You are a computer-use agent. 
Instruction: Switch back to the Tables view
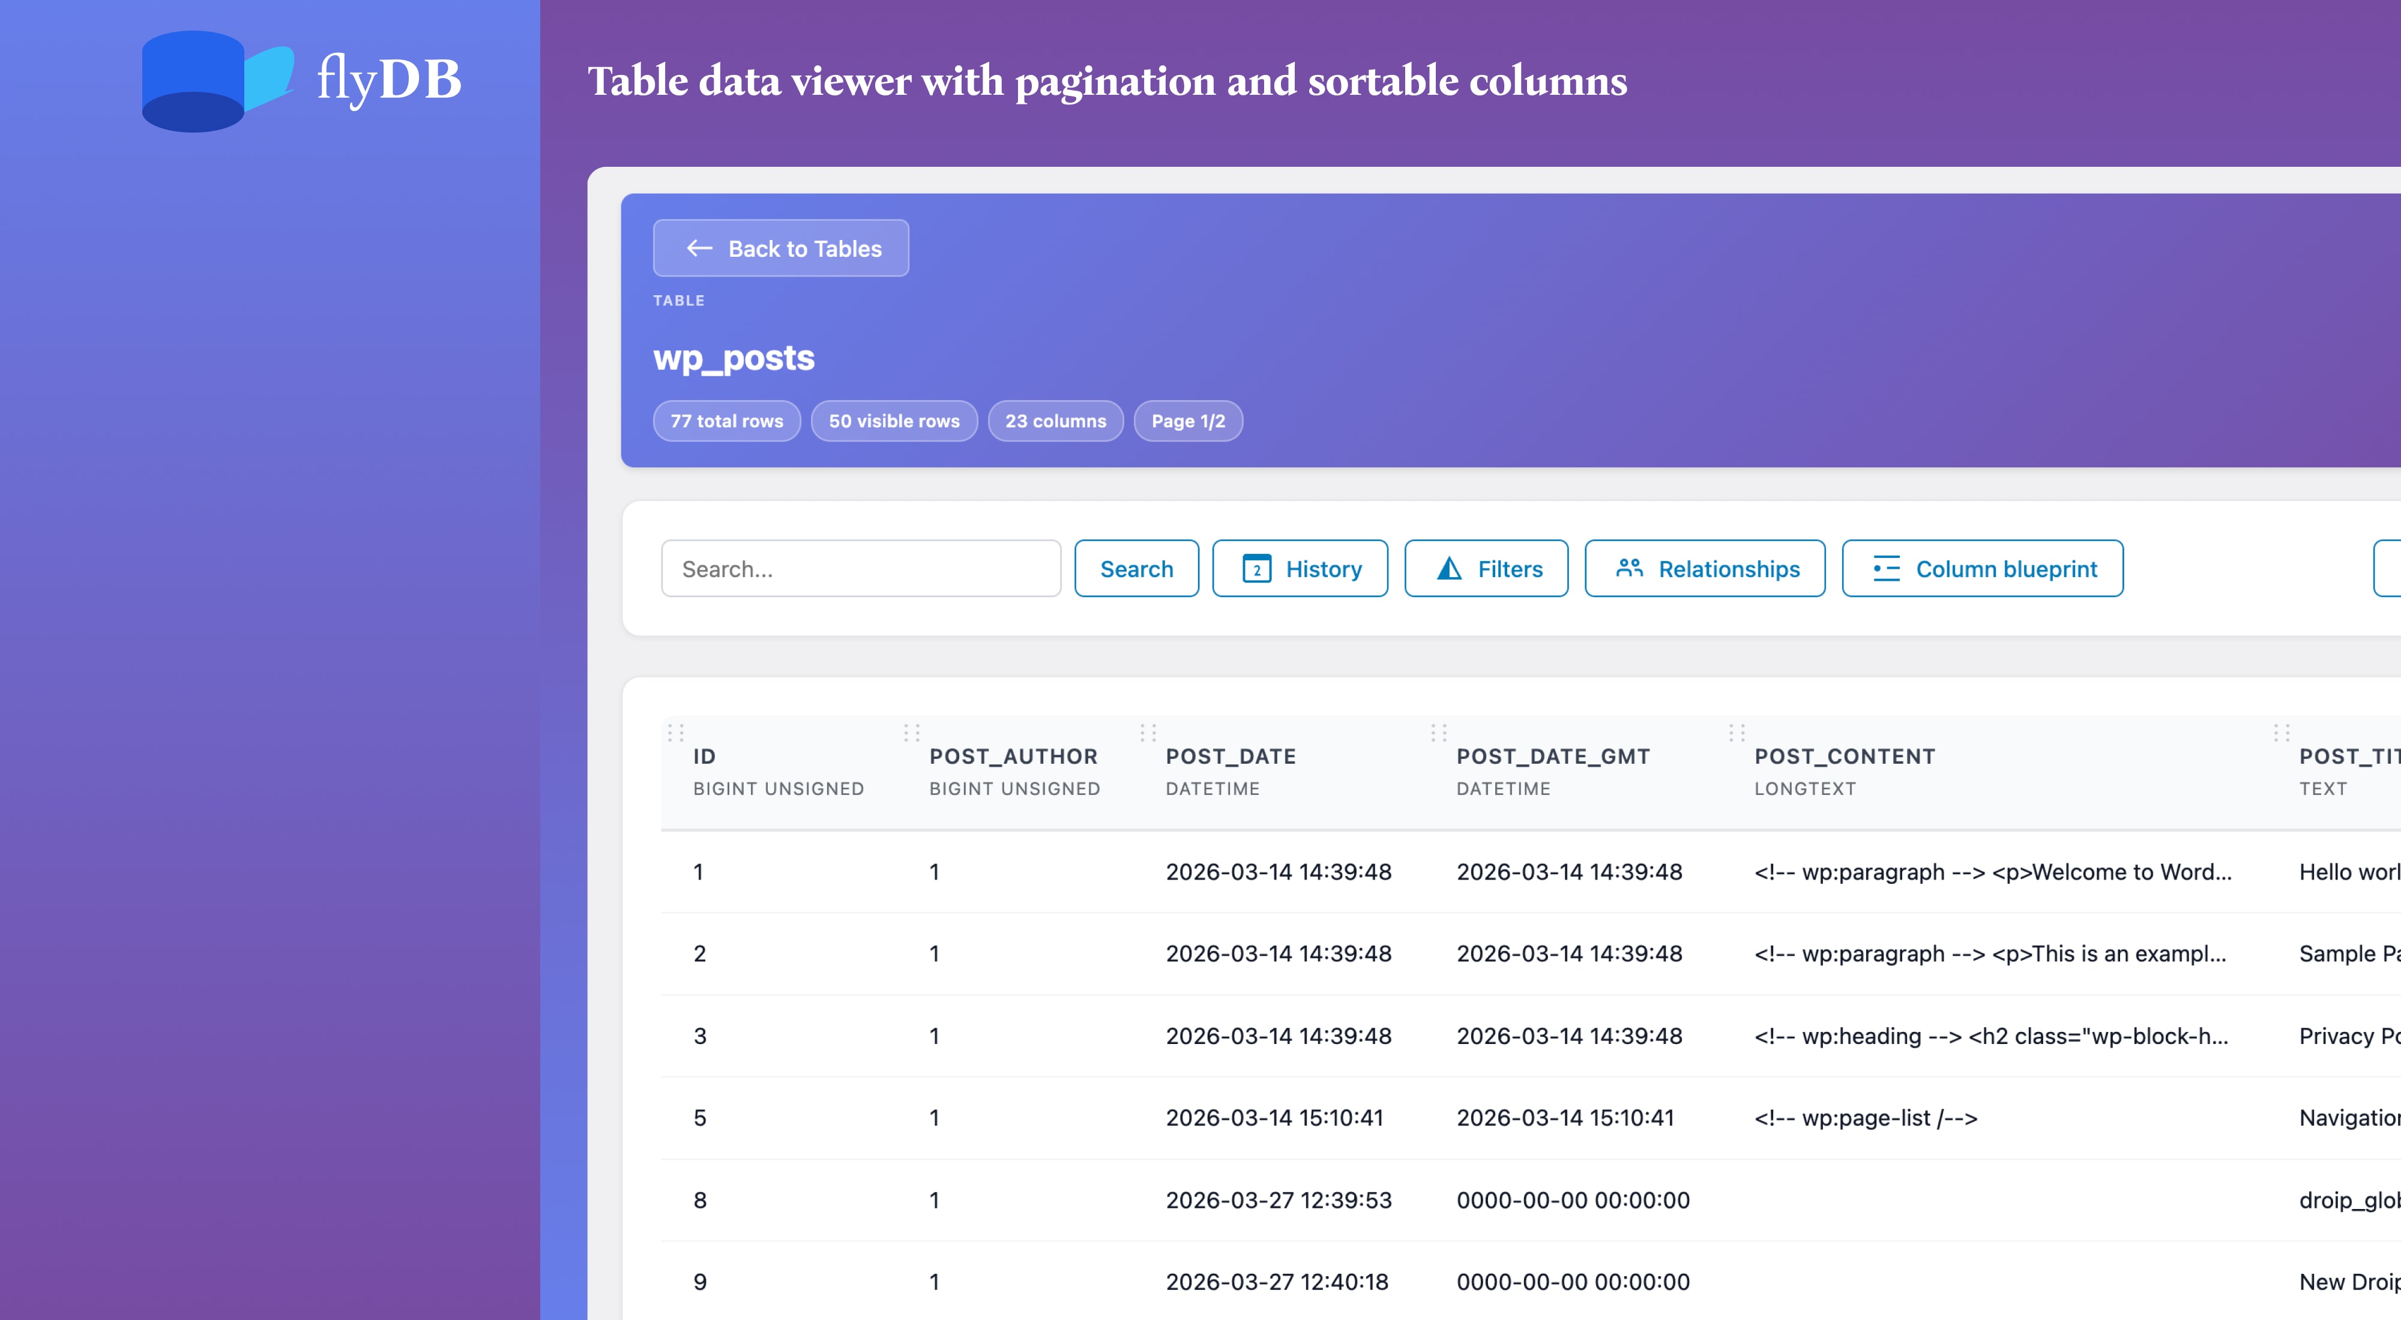point(781,248)
